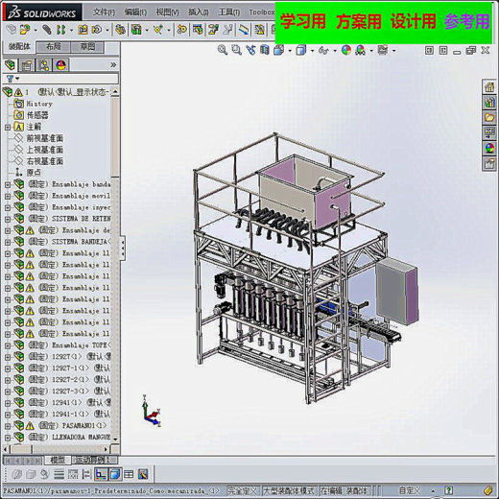
Task: Click the Apply Scene icon in view toolbar
Action: point(361,50)
